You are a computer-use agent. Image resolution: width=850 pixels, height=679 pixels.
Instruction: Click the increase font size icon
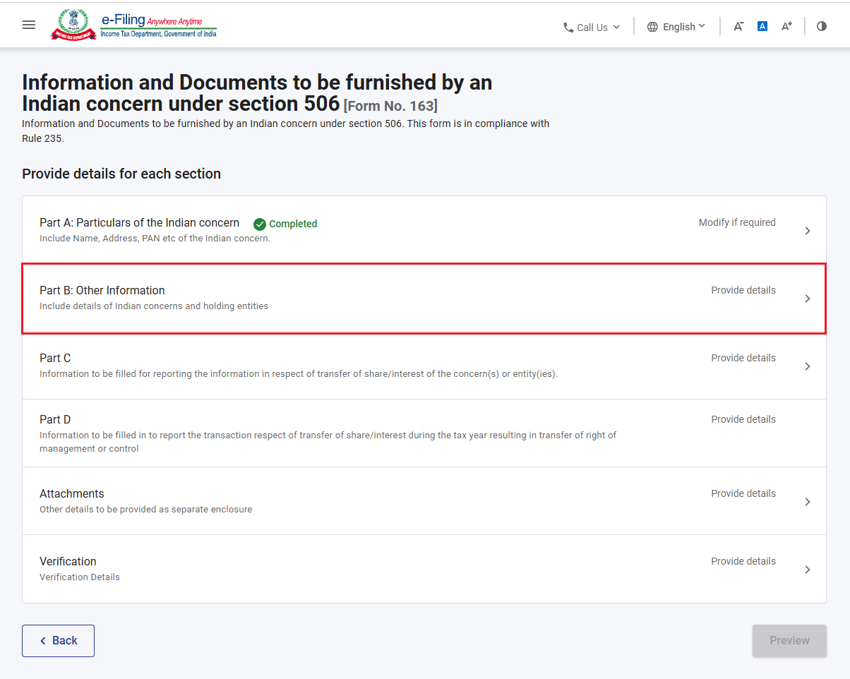pyautogui.click(x=786, y=26)
